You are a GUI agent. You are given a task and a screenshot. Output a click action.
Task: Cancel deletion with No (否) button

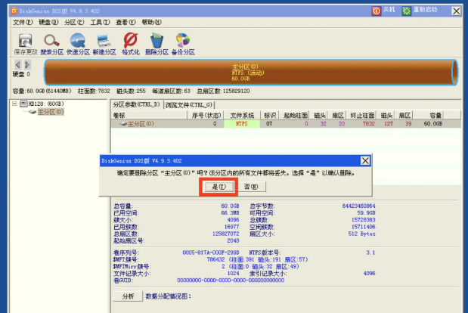coord(251,187)
